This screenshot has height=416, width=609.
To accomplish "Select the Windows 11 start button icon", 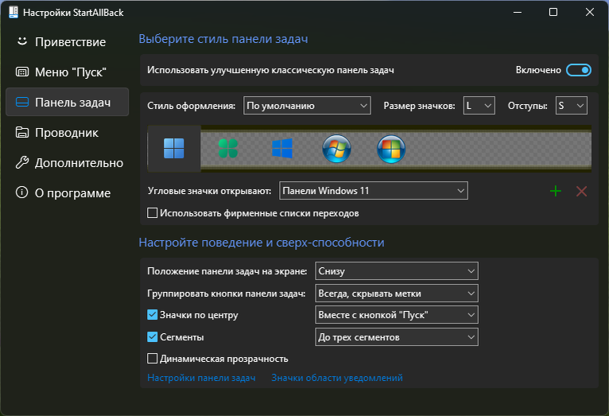I will (x=174, y=149).
